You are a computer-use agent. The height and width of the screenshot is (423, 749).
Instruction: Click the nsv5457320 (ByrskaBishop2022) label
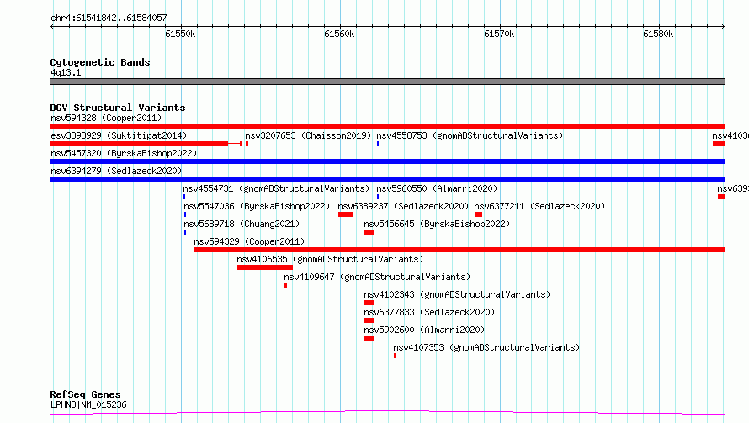(x=124, y=153)
